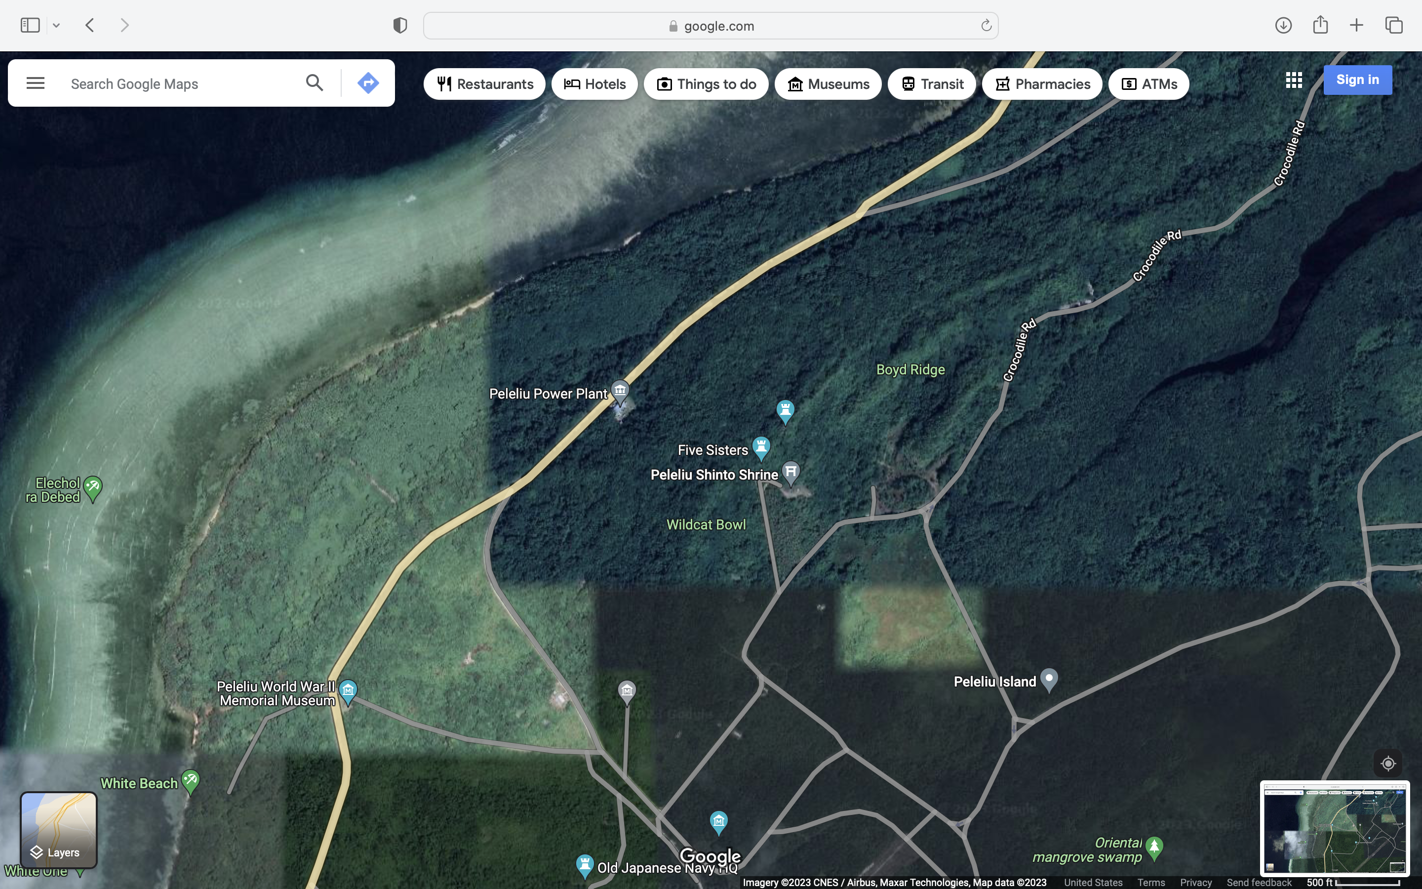Viewport: 1422px width, 889px height.
Task: Click the search magnifier icon
Action: tap(315, 83)
